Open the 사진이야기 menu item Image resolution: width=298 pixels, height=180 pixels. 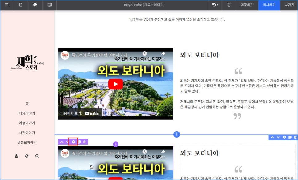tap(27, 133)
